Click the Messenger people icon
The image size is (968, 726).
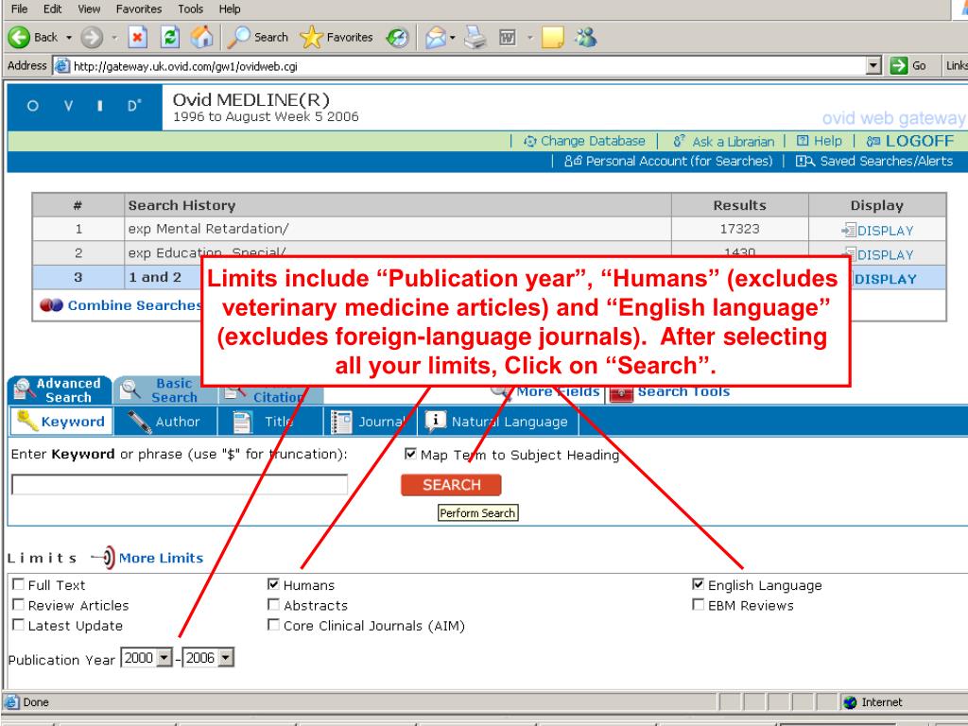coord(585,38)
